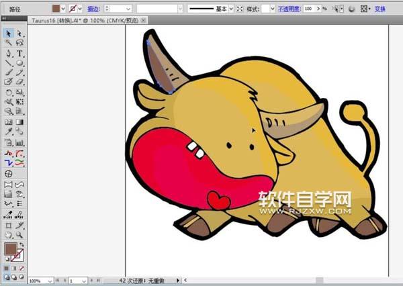Activate the Fill box in toolbox
This screenshot has width=403, height=286.
tap(11, 249)
